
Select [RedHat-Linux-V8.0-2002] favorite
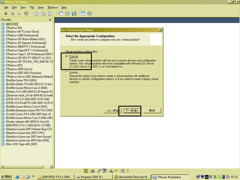click(21, 80)
